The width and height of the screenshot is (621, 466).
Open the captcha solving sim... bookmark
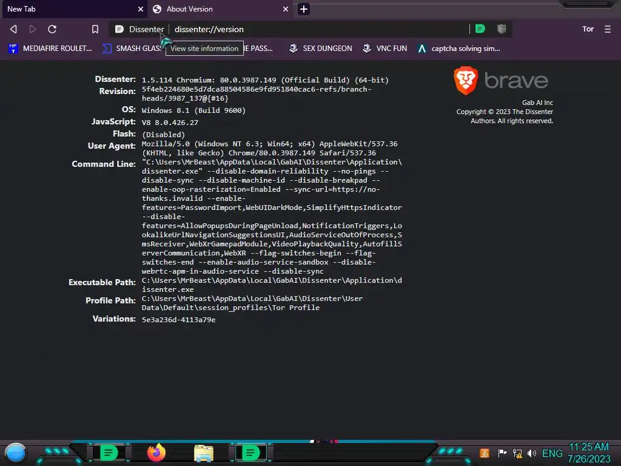[459, 49]
